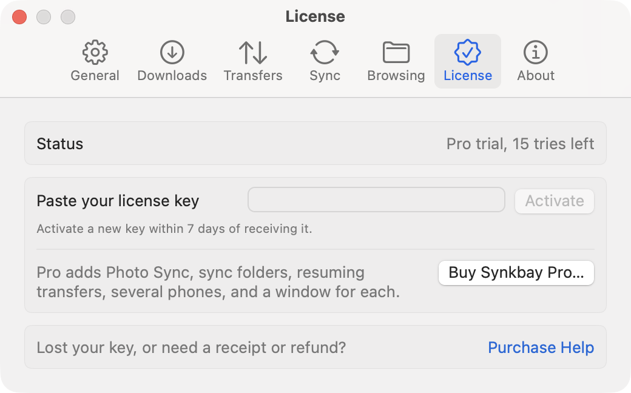Click 'Lost your key' question text

[191, 348]
